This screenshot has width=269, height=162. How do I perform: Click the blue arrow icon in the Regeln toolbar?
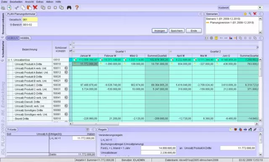coord(245,130)
